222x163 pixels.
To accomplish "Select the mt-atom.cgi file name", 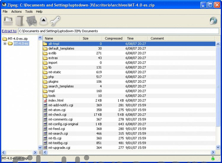I will [57, 110].
